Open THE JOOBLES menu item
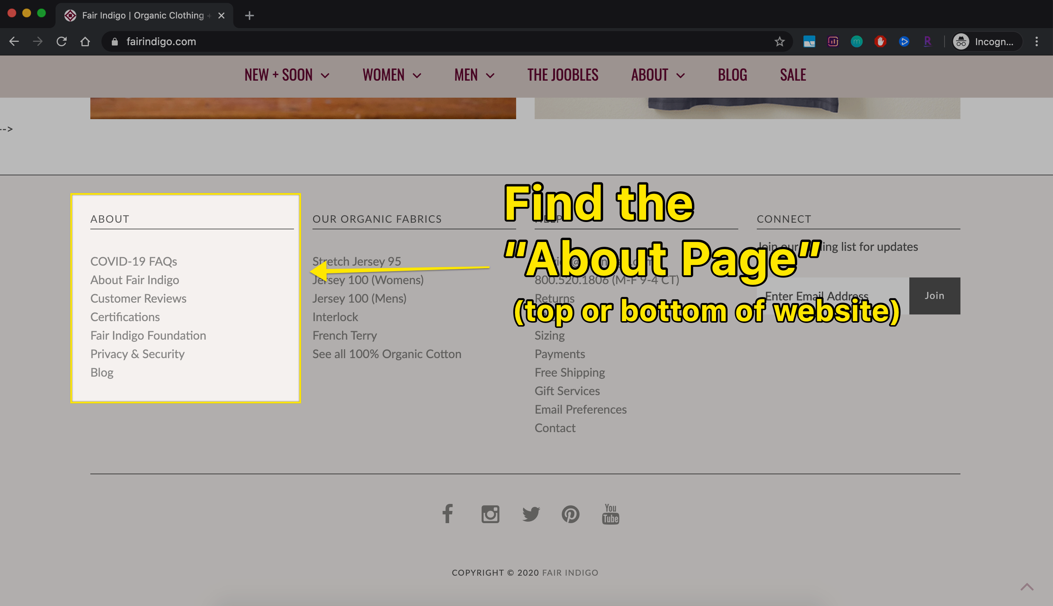Image resolution: width=1053 pixels, height=606 pixels. click(x=563, y=75)
